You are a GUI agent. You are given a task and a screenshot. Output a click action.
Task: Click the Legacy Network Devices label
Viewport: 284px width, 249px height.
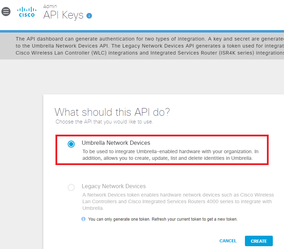tap(114, 186)
